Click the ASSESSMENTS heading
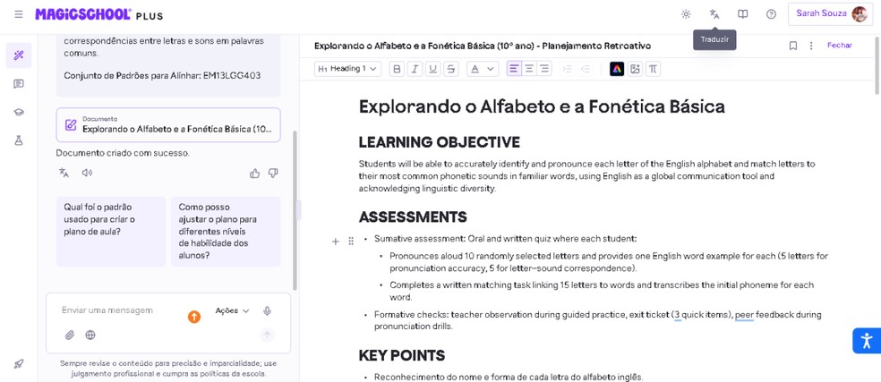Screen dimensions: 881x382 tap(413, 216)
